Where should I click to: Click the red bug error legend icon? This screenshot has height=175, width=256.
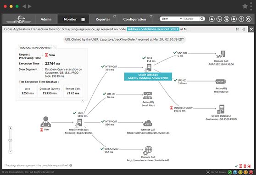pyautogui.click(x=249, y=166)
